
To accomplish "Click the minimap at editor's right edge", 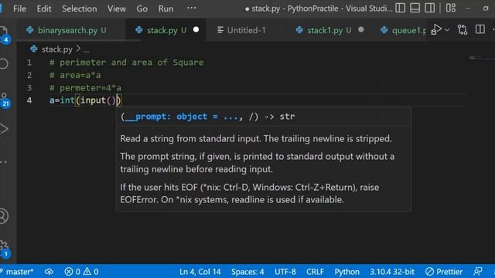I will coord(480,58).
